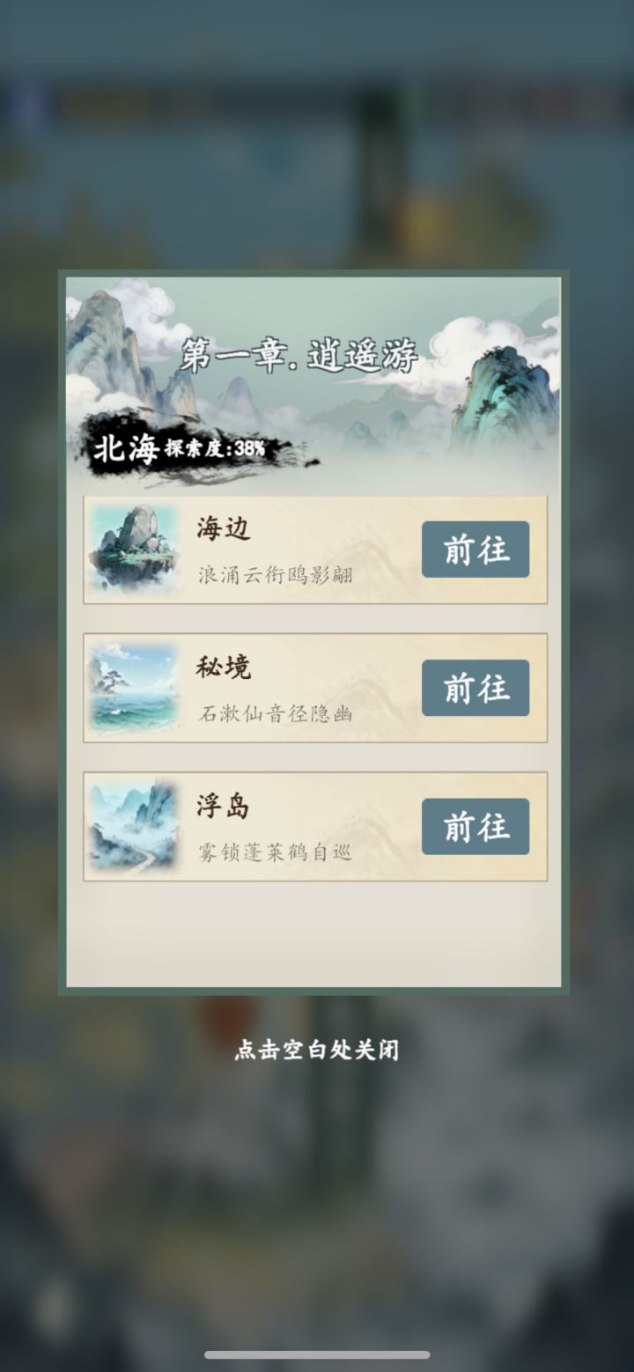Viewport: 634px width, 1372px height.
Task: Click the verse 浪涌云衔鸥影翩
Action: coord(276,575)
